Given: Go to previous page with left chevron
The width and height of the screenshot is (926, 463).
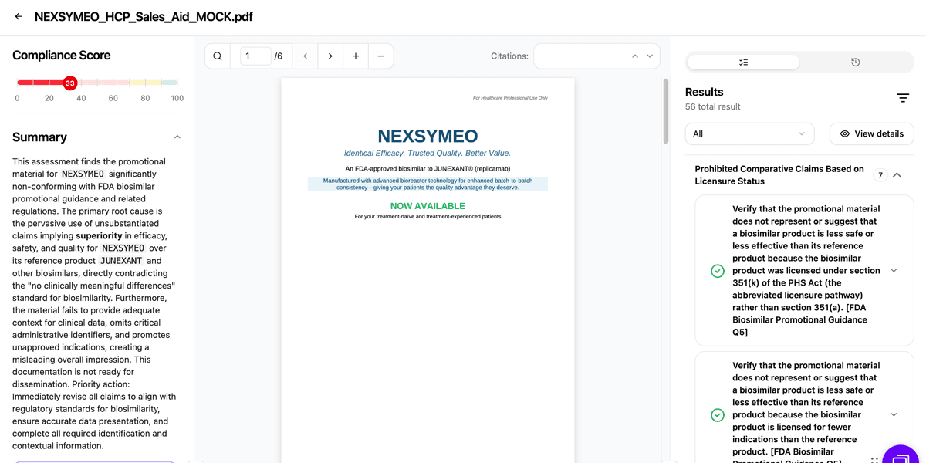Looking at the screenshot, I should [305, 56].
